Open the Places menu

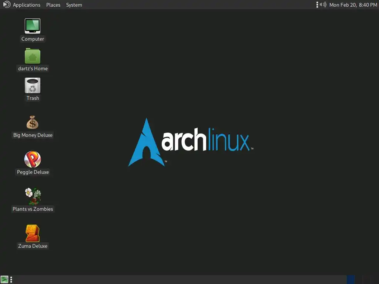(53, 5)
